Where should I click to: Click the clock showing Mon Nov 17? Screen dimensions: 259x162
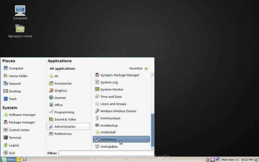tap(237, 160)
